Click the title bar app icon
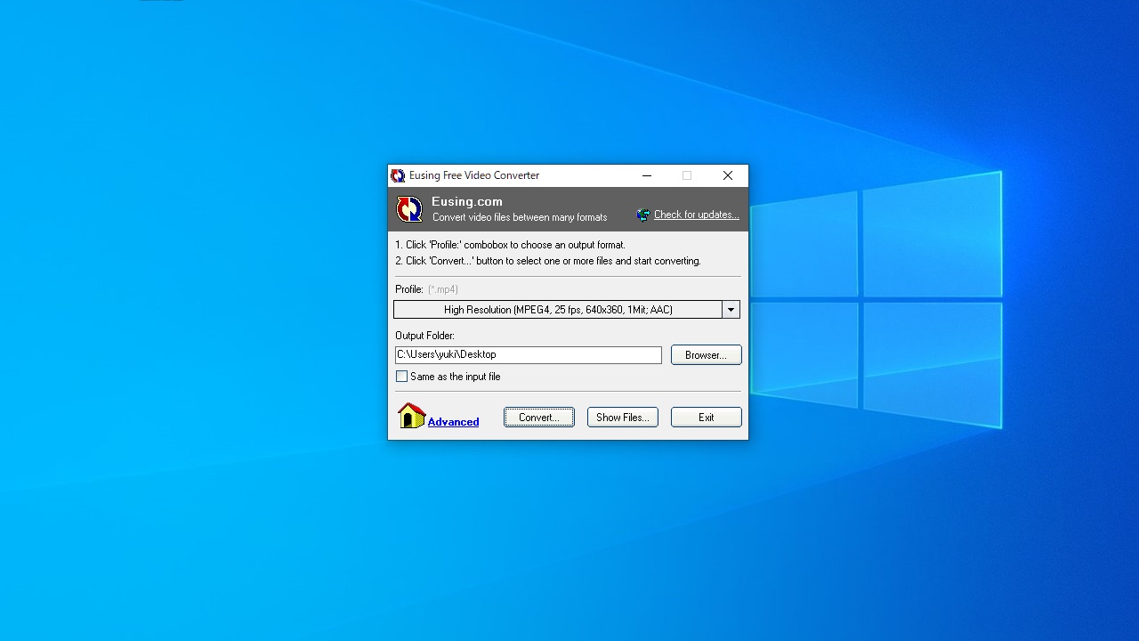This screenshot has width=1139, height=641. pyautogui.click(x=399, y=175)
